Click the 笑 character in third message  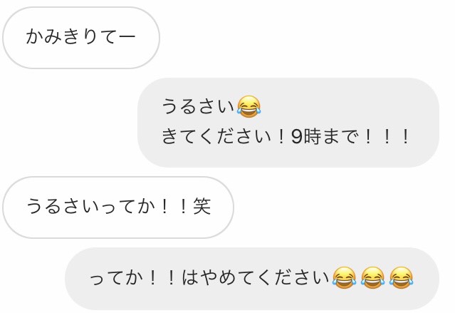(x=202, y=206)
